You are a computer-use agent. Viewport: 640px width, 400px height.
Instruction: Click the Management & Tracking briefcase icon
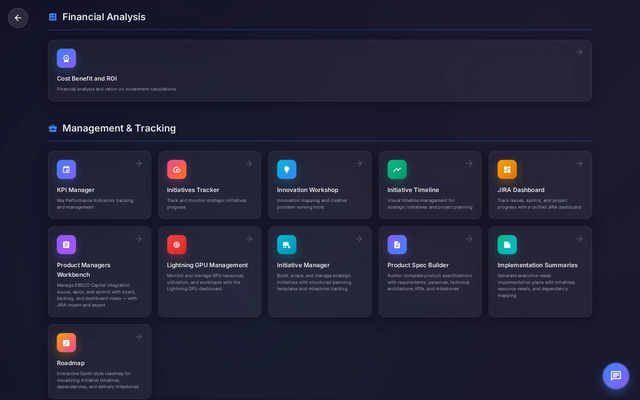53,128
